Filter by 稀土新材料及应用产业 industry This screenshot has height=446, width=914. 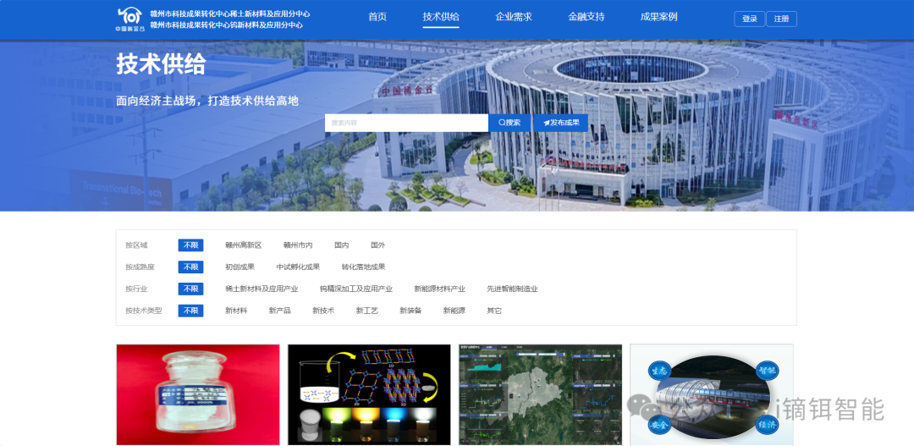tap(262, 289)
